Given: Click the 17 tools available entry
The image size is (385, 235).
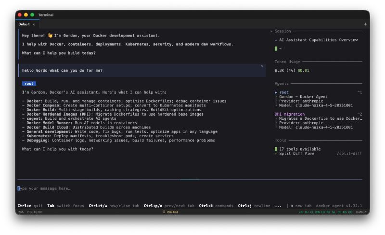Looking at the screenshot, I should coord(300,149).
